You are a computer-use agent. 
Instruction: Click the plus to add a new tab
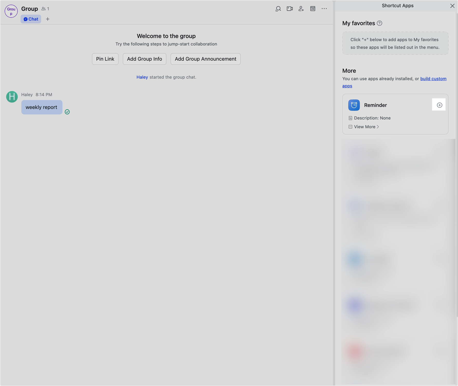48,19
